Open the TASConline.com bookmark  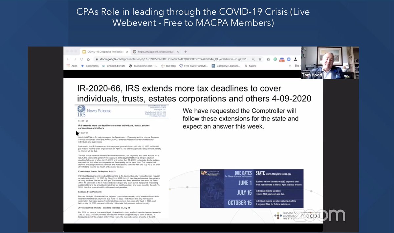pos(143,66)
